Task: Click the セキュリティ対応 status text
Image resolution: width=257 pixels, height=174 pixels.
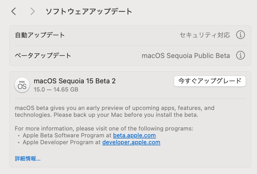Action: (205, 35)
